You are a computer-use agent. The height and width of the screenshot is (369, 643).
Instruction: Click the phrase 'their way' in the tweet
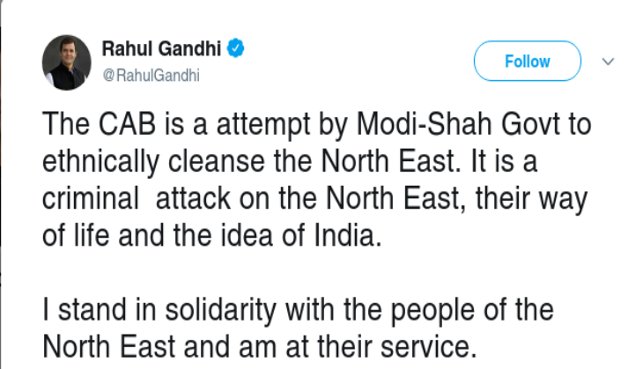click(x=532, y=200)
